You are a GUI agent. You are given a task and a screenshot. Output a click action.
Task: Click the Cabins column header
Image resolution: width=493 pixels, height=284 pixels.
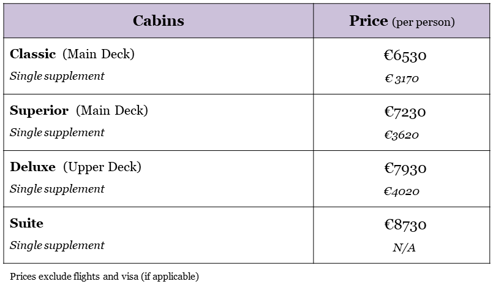158,21
